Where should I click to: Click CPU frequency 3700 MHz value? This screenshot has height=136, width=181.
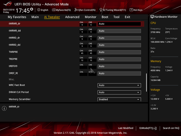point(155,32)
